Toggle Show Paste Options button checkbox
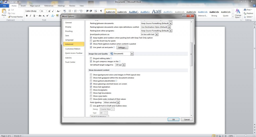This screenshot has height=137, width=256. 91,44
